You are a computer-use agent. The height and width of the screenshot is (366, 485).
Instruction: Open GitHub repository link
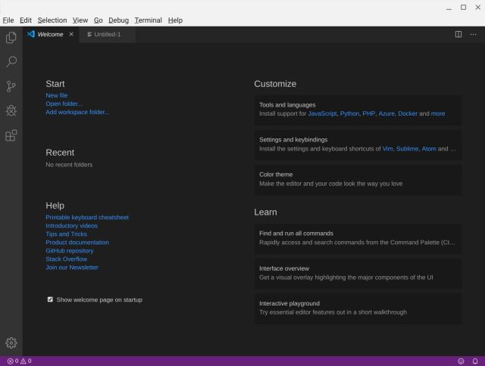(70, 250)
